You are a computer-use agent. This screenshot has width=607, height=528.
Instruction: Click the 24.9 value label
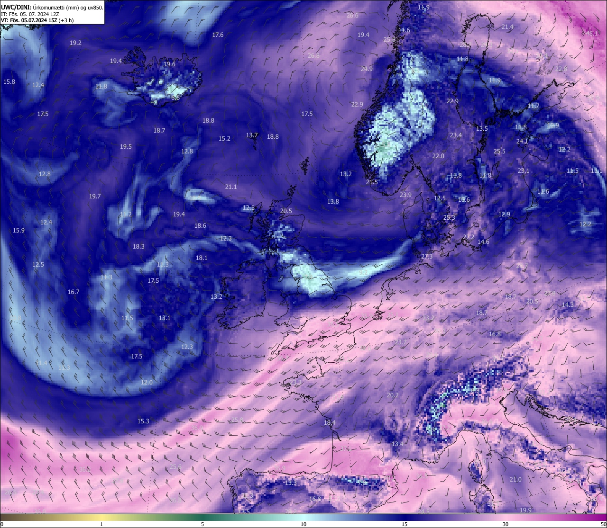[367, 69]
